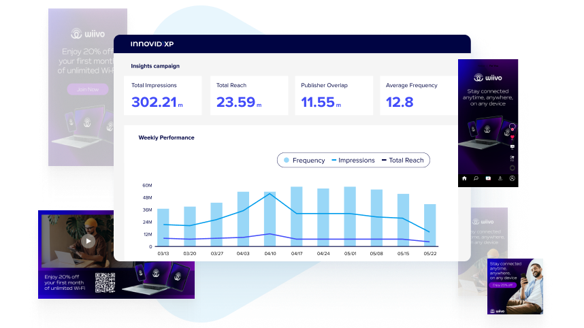Tap the profile avatar above the heart
This screenshot has height=328, width=584.
pos(512,127)
